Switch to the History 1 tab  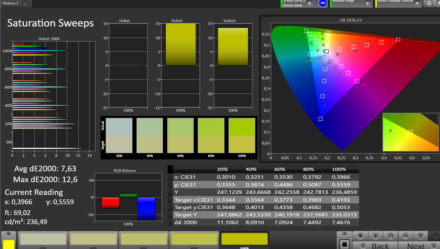[x=11, y=3]
